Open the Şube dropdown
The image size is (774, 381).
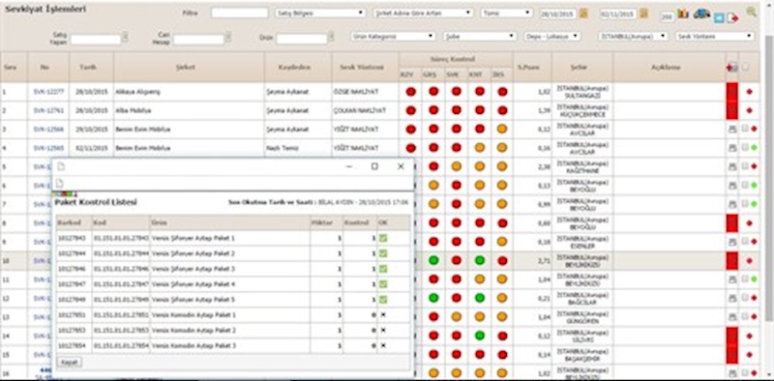coord(480,37)
